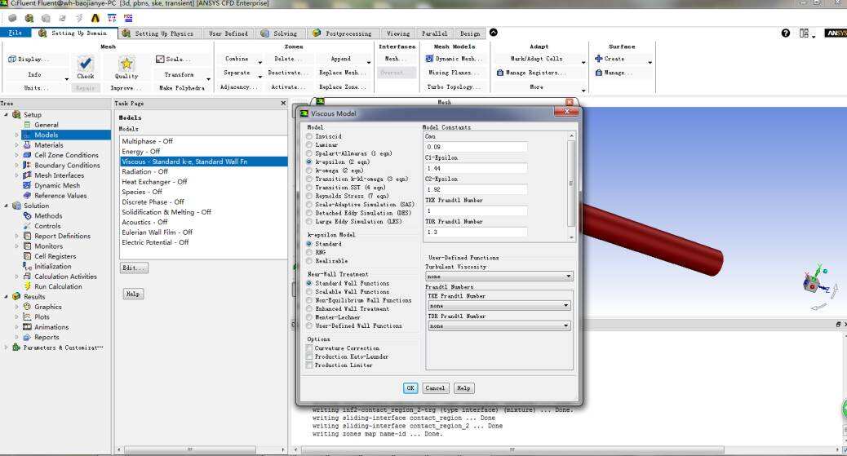
Task: Click OK in the Viscous Model dialog
Action: 410,388
